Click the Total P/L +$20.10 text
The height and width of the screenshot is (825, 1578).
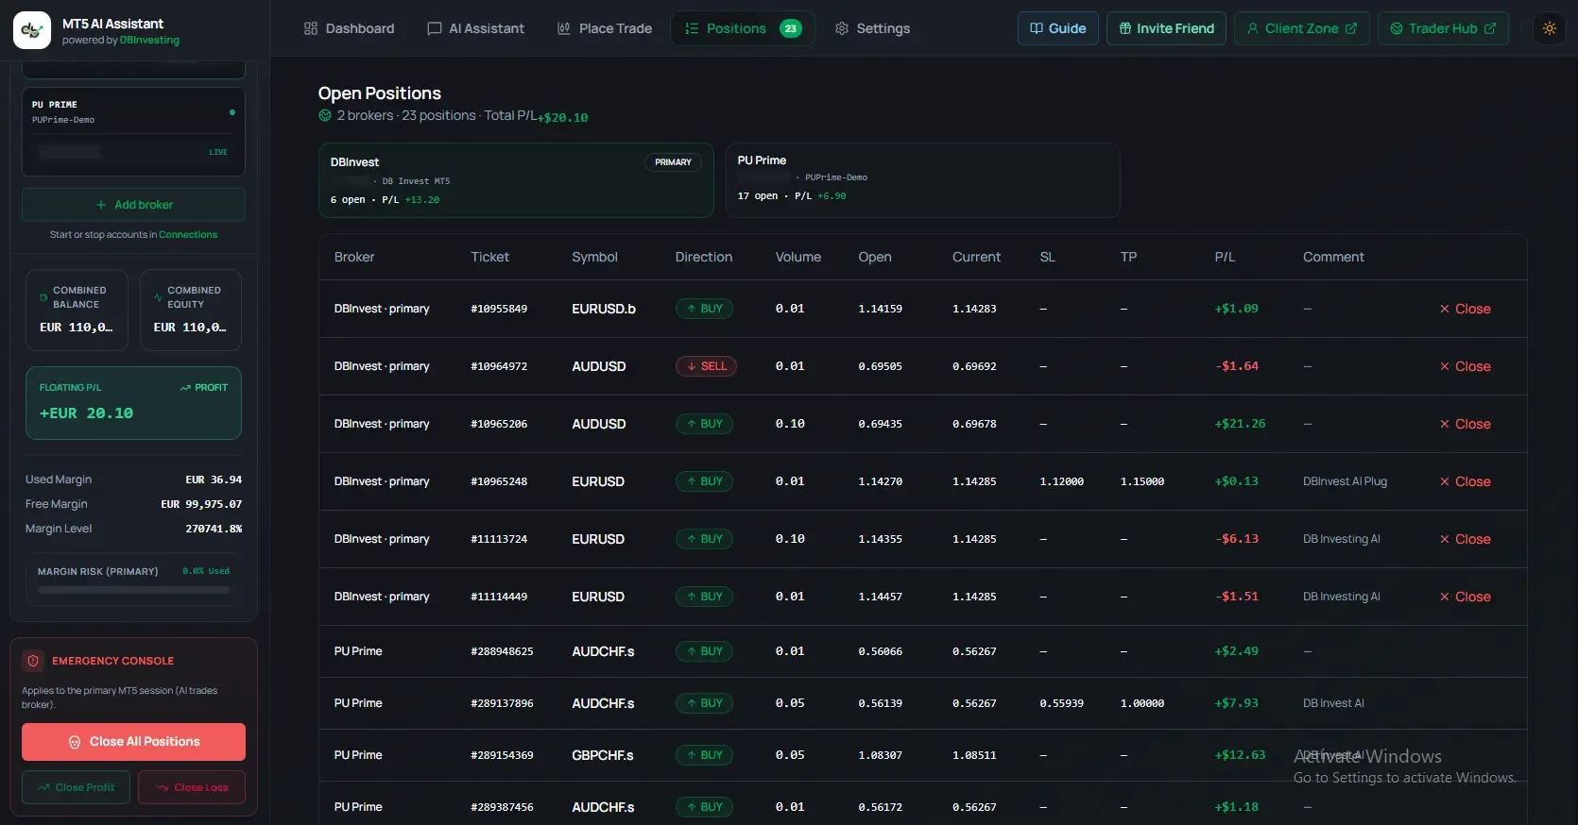pos(536,116)
